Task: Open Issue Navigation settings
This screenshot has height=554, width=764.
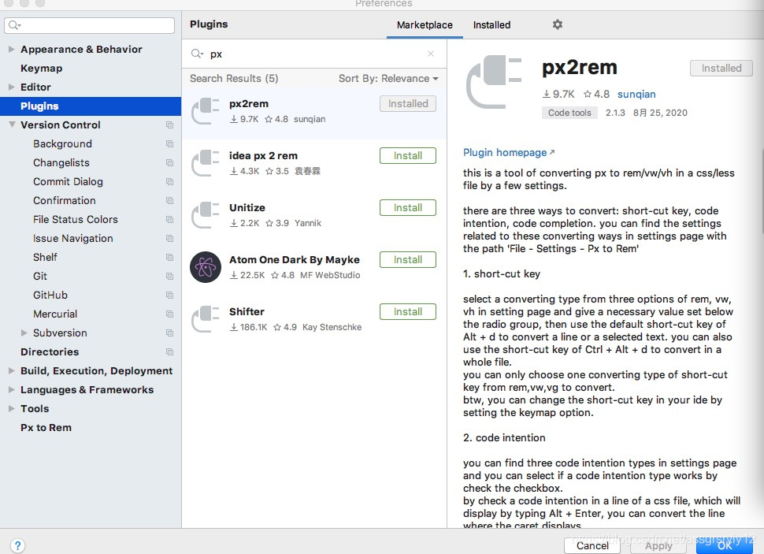Action: (73, 239)
